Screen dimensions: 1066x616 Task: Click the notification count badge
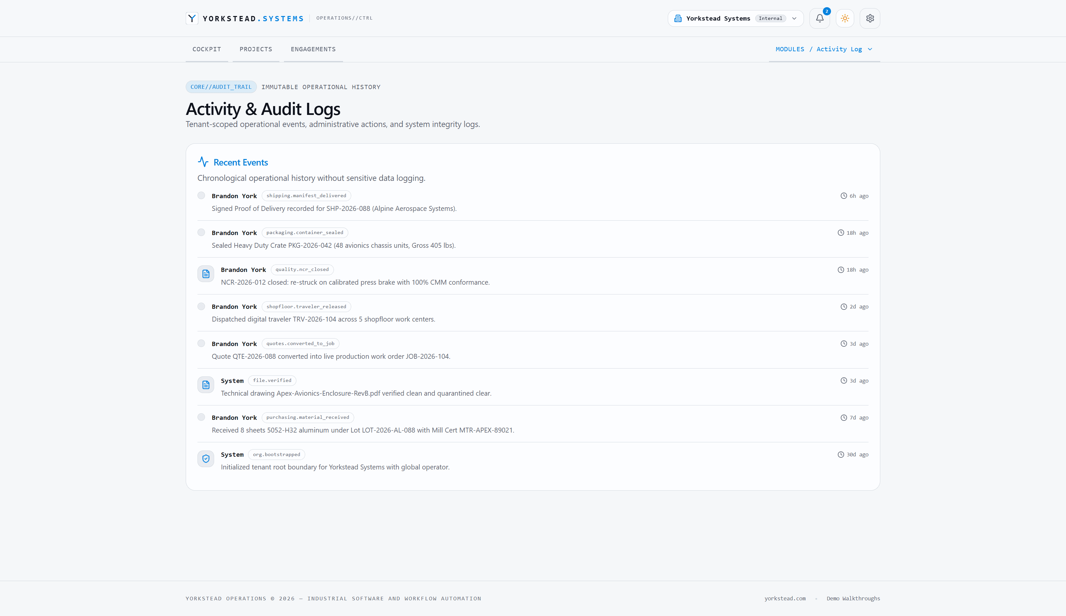click(826, 11)
